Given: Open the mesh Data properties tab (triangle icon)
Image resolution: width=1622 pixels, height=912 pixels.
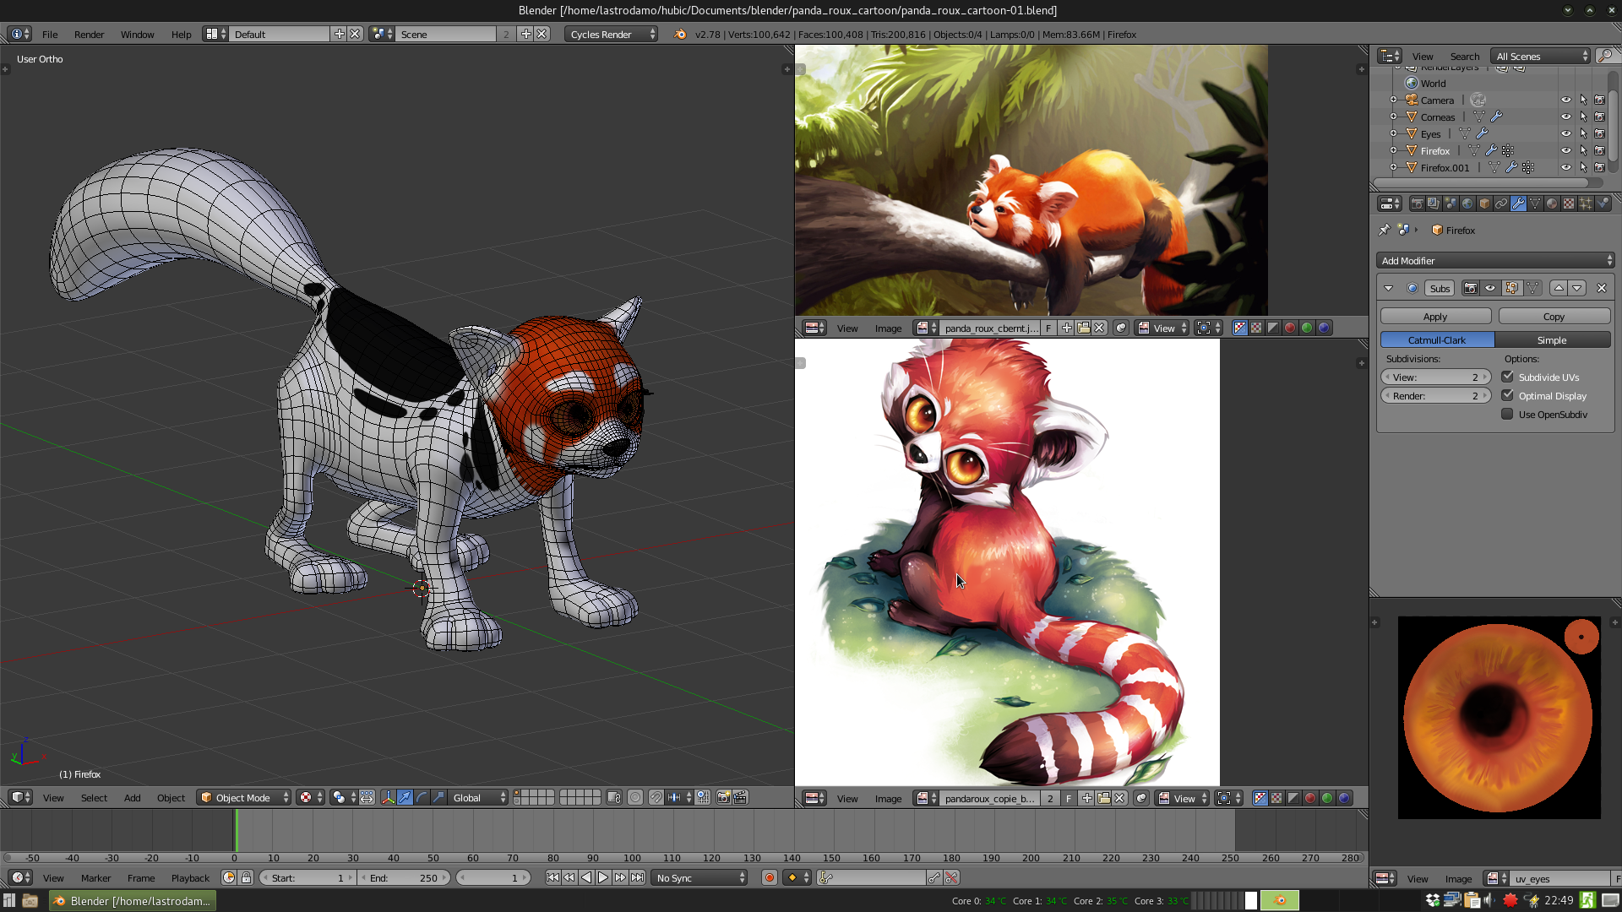Looking at the screenshot, I should tap(1535, 204).
